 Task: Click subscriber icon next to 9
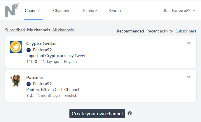pos(32,95)
